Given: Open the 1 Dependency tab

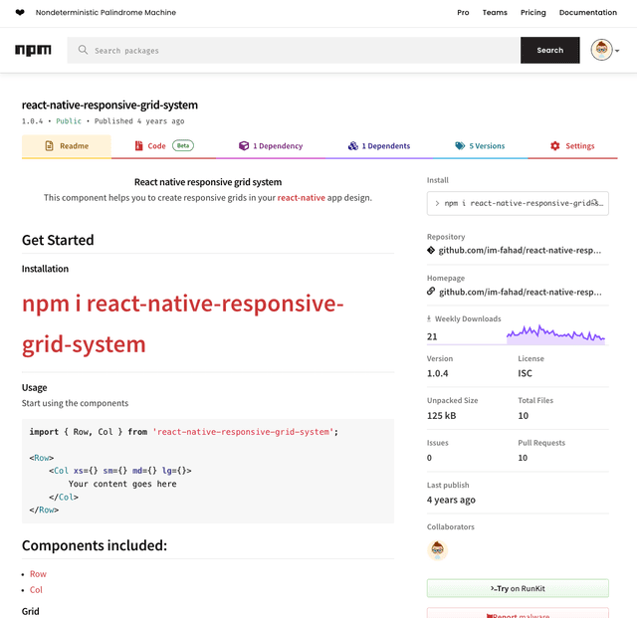Looking at the screenshot, I should click(271, 146).
